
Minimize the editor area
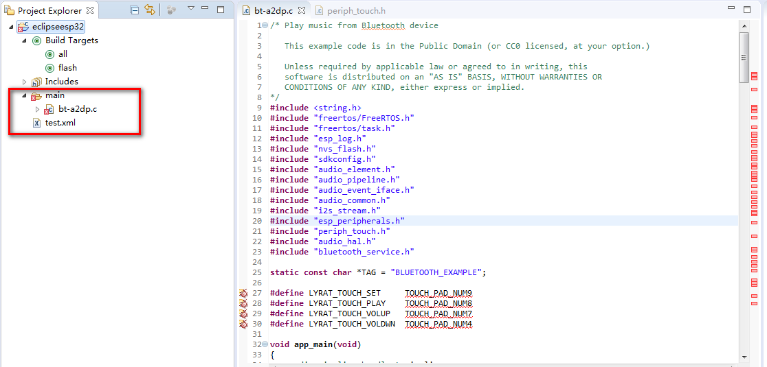coord(731,8)
